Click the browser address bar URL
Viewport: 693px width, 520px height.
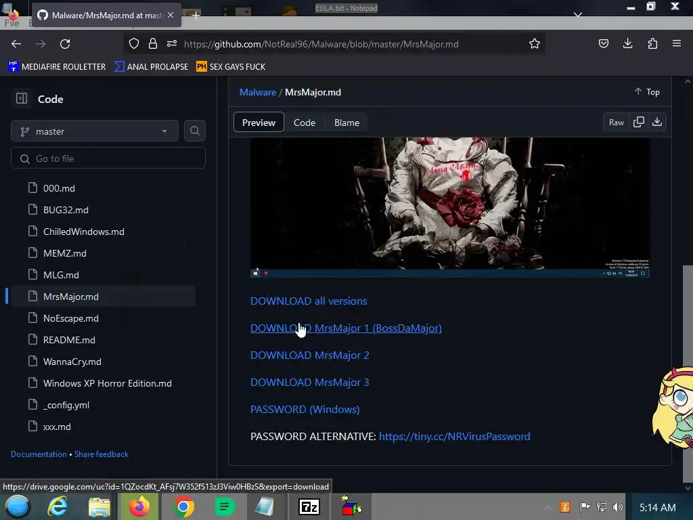click(321, 44)
